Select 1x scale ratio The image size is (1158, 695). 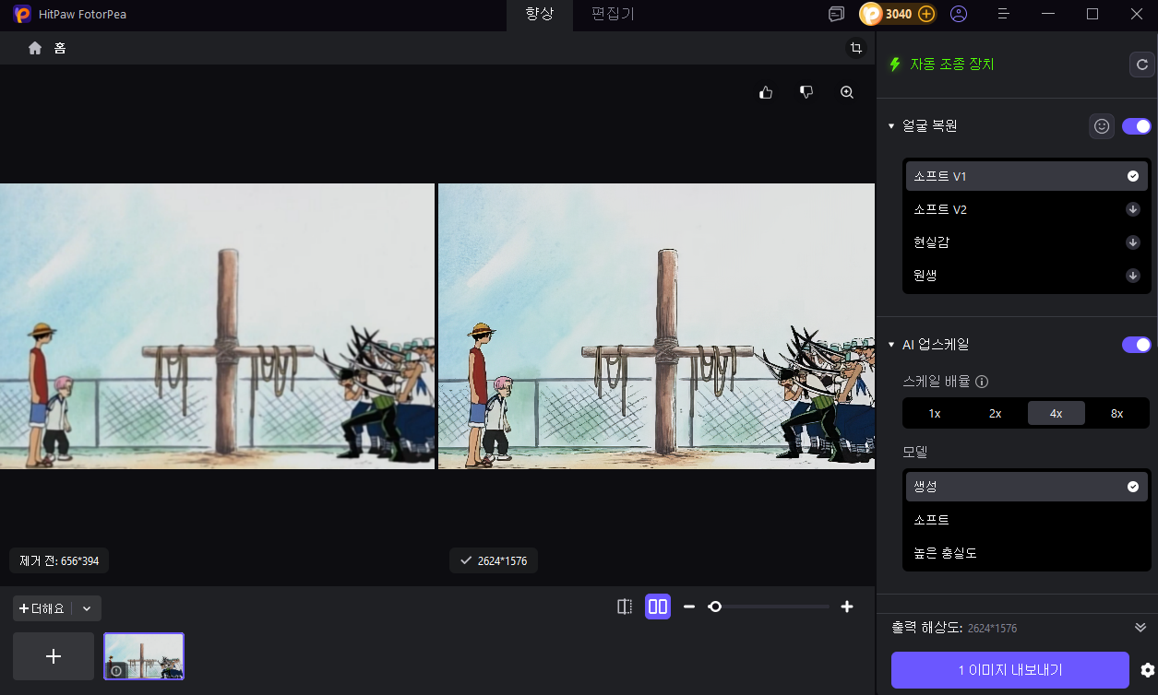click(935, 413)
